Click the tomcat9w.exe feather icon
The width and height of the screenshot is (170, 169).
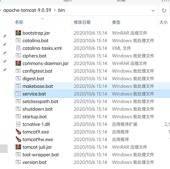click(x=18, y=139)
